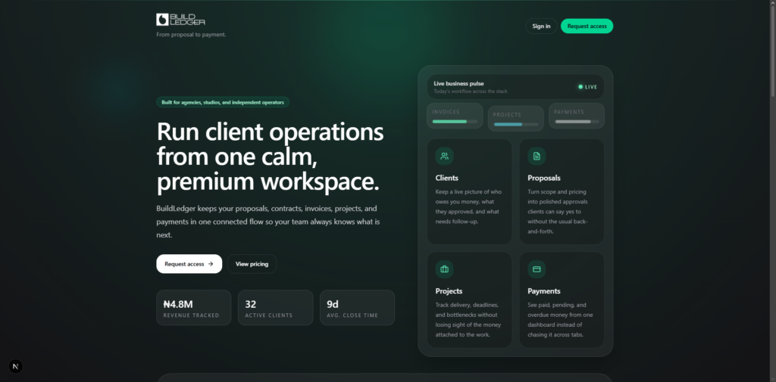Click the green Request access header button
The height and width of the screenshot is (382, 776).
click(587, 26)
